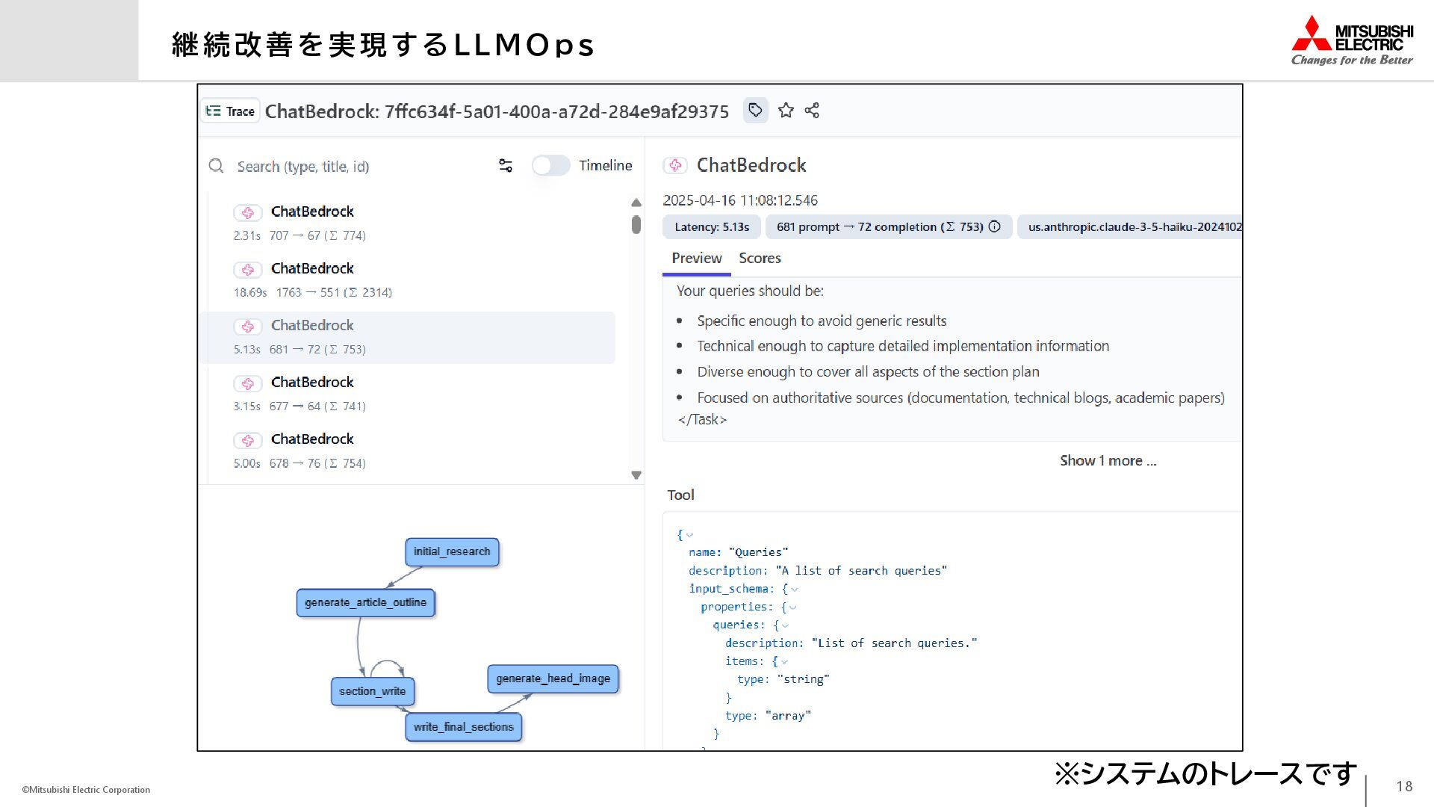Click the share icon in header
This screenshot has height=807, width=1434.
(x=812, y=111)
